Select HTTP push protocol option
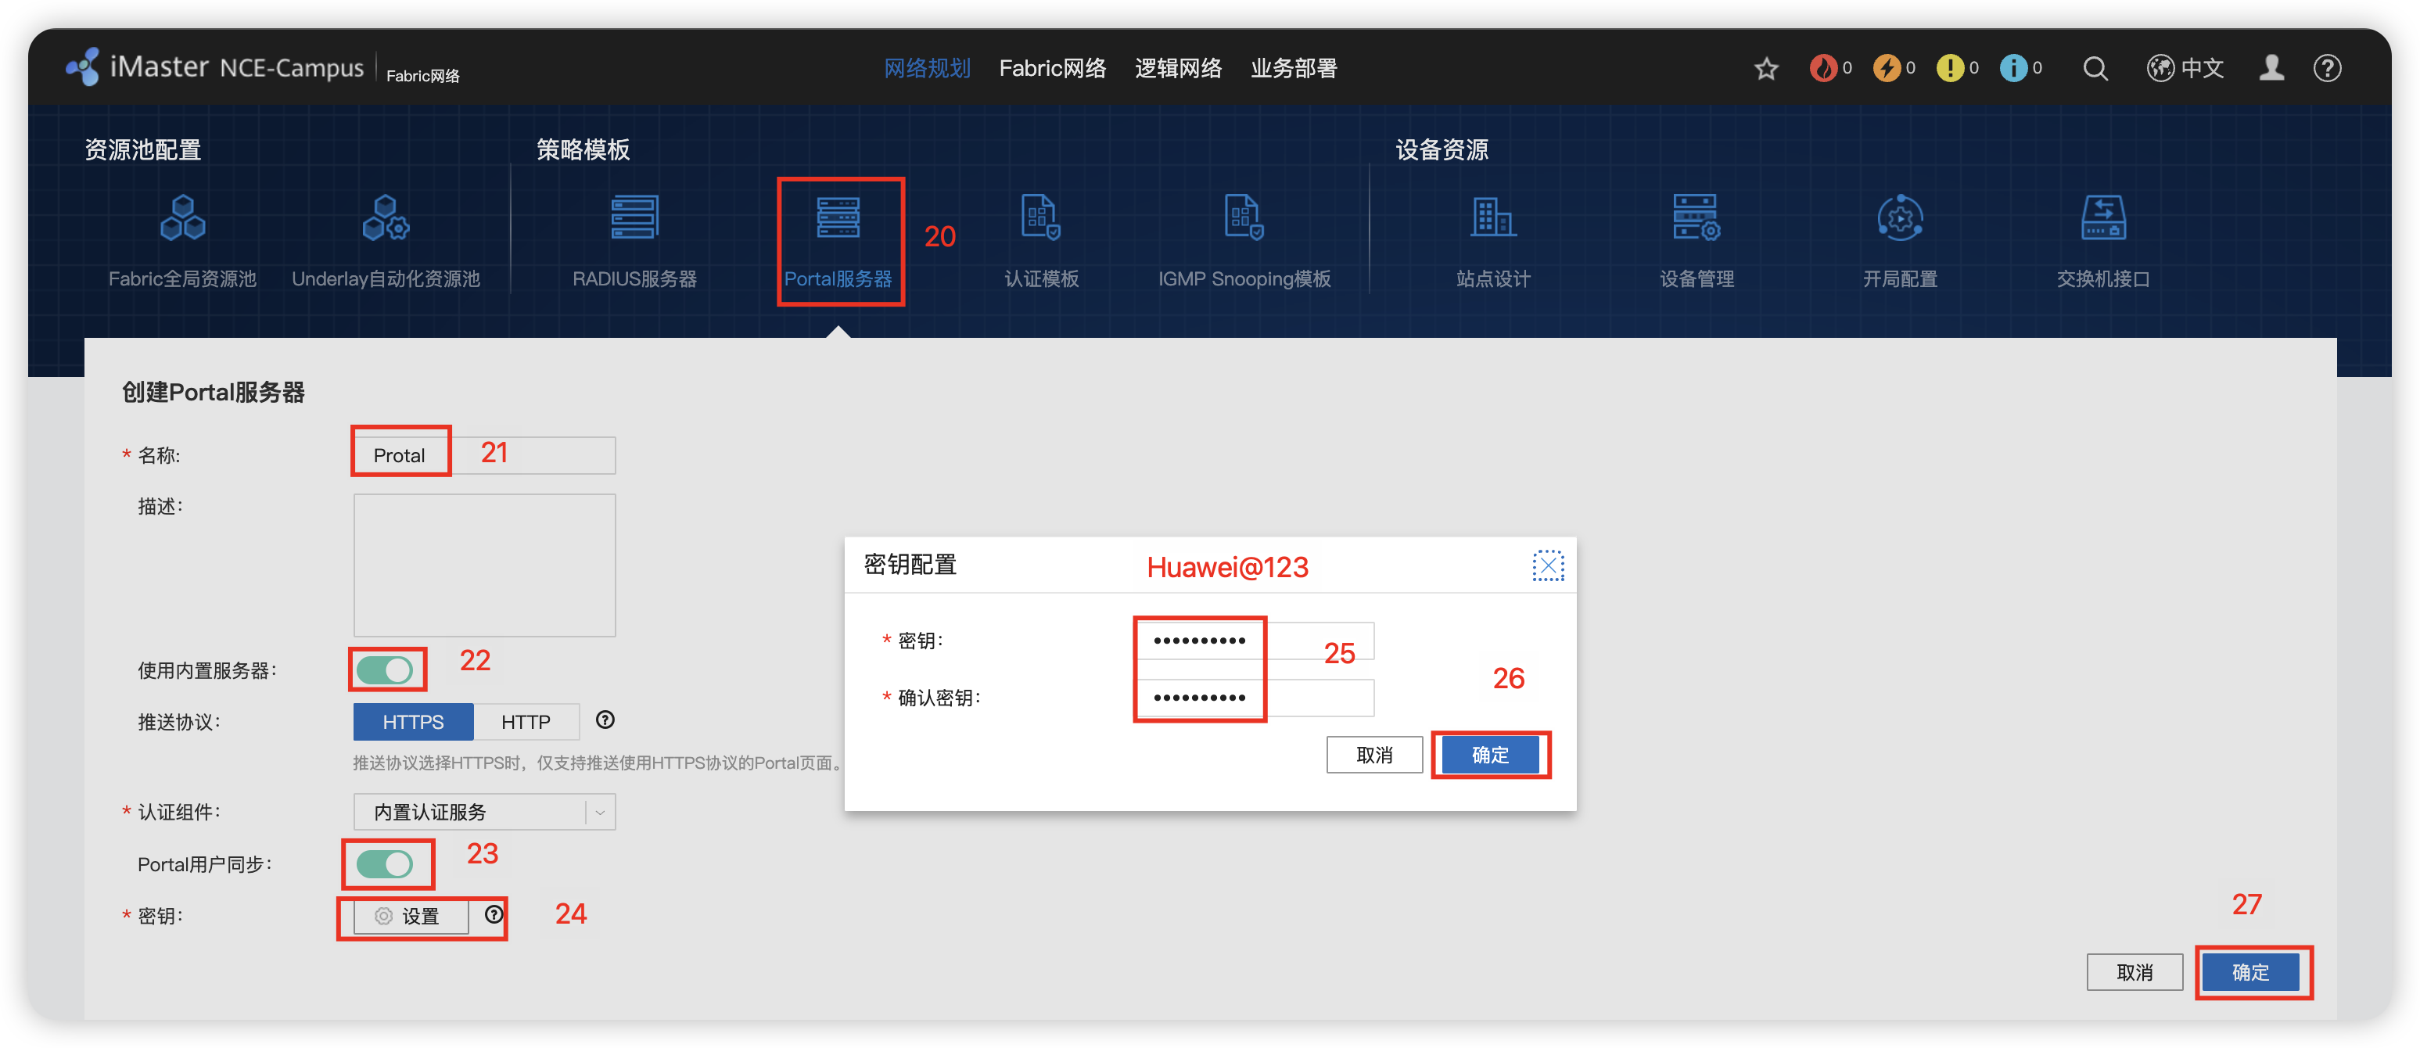 click(525, 721)
